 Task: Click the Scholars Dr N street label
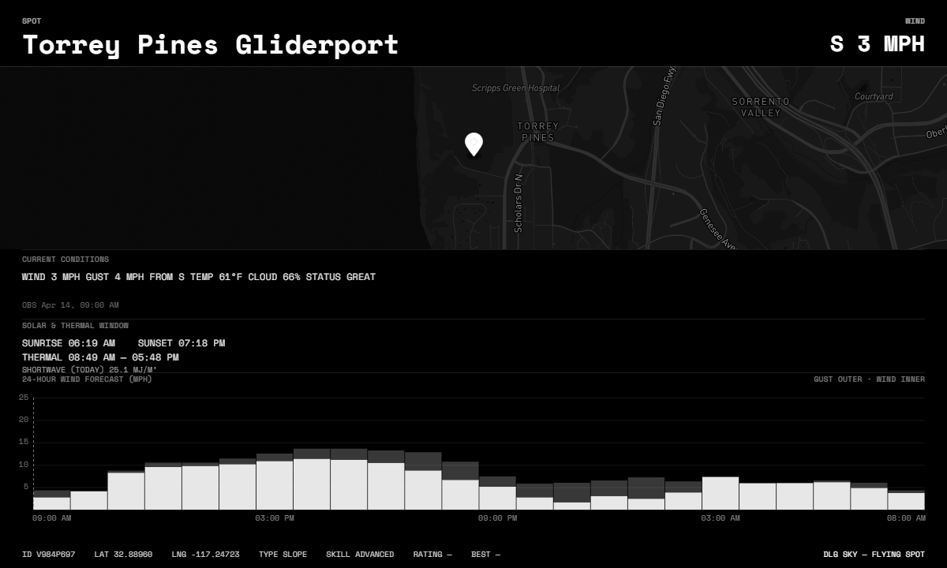(518, 203)
